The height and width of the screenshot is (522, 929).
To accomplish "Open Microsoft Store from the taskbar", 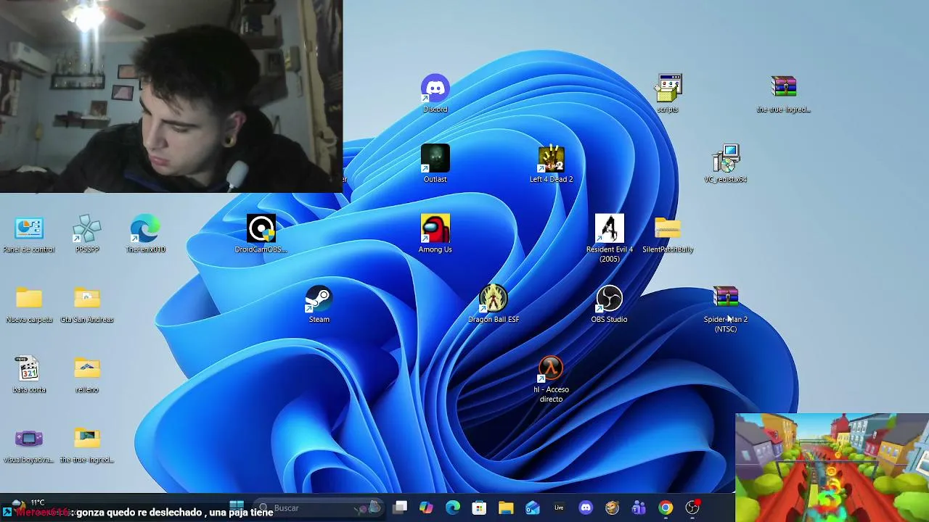I will 479,508.
